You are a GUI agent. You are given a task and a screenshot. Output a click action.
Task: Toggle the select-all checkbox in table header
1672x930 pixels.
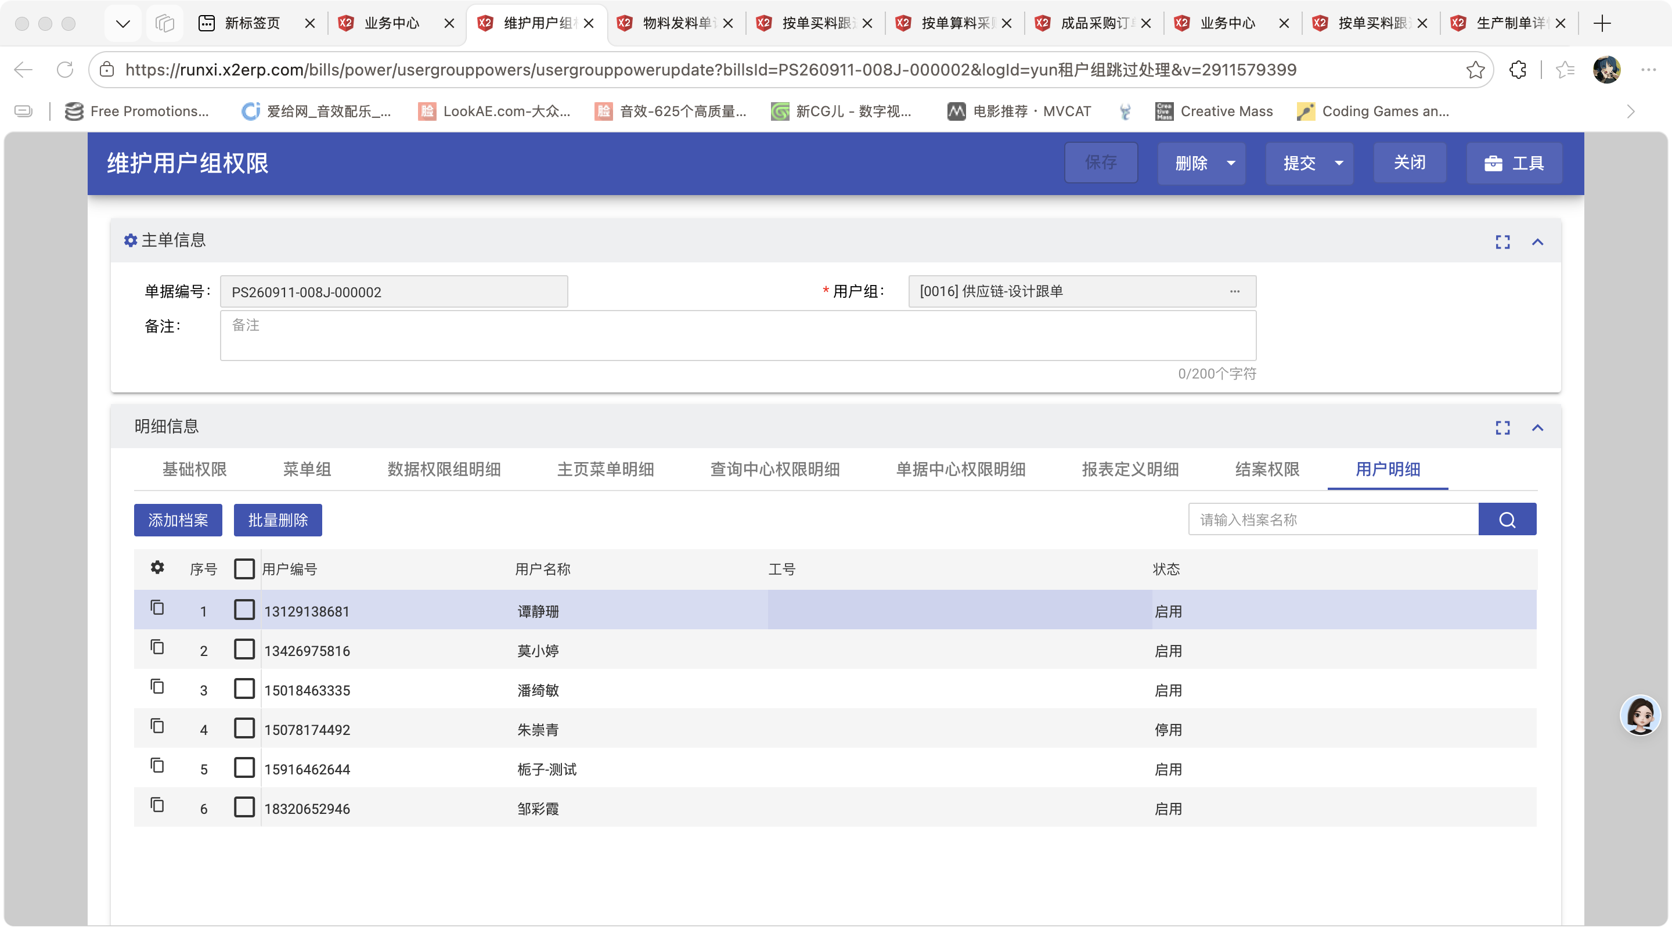point(244,569)
